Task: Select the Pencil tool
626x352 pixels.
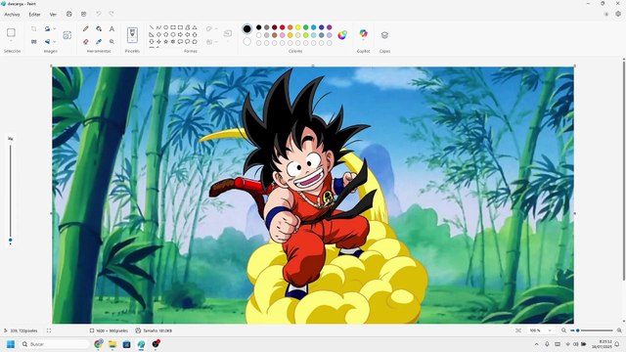Action: tap(85, 28)
